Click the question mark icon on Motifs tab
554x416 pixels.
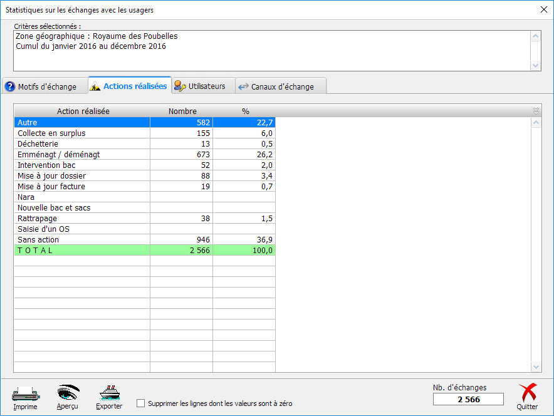click(10, 86)
